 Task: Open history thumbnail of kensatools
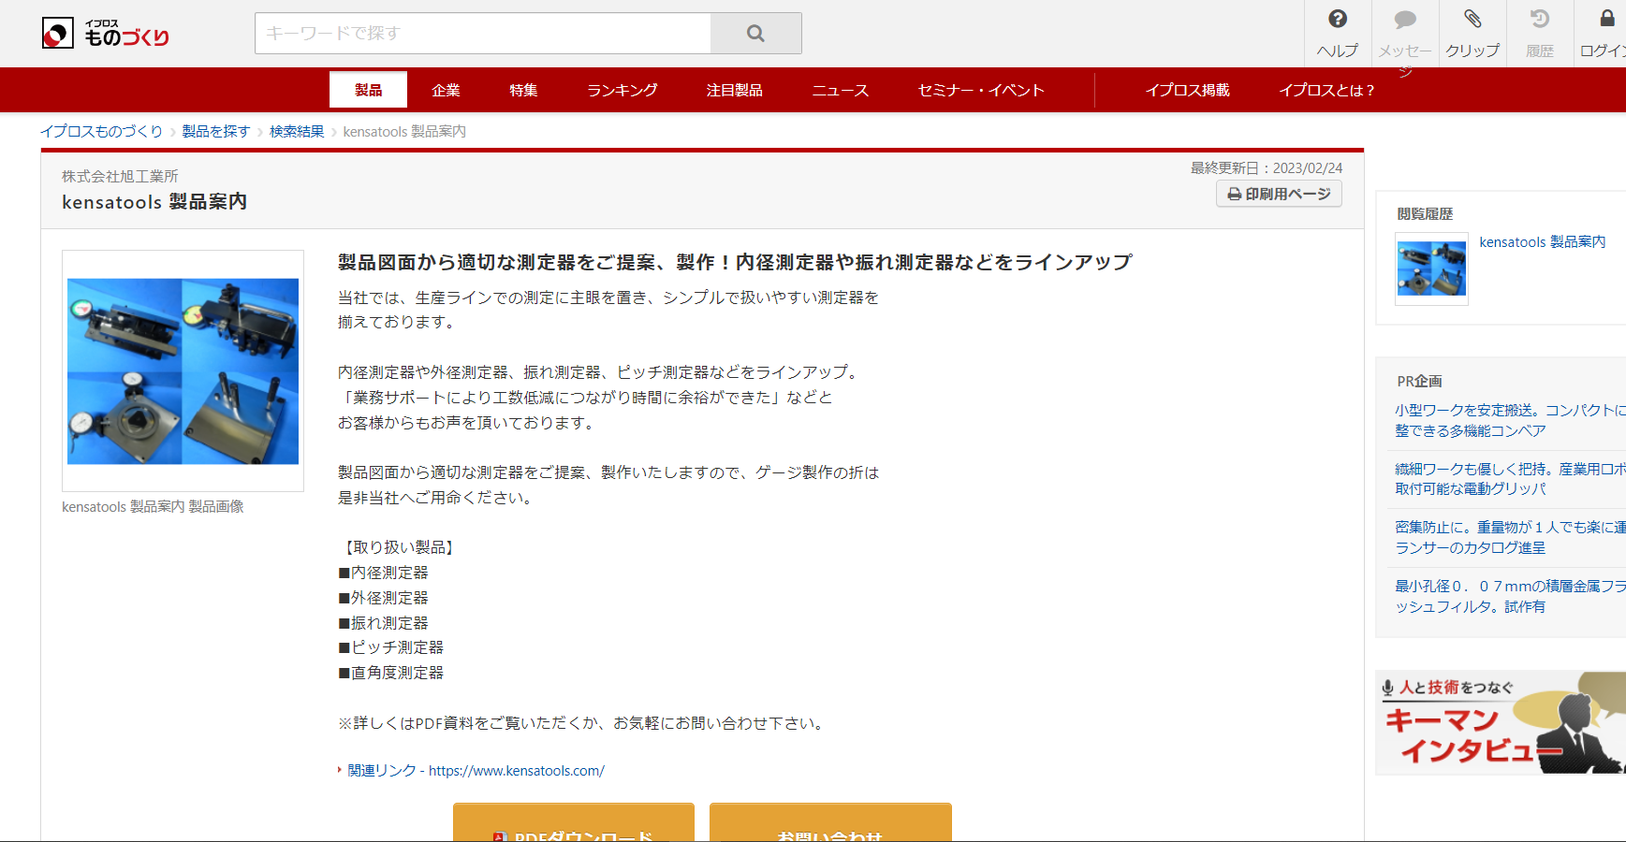[1431, 269]
